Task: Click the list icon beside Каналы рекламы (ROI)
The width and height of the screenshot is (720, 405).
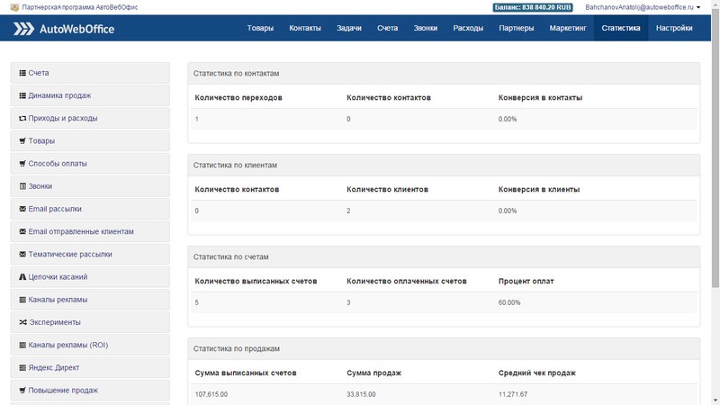Action: click(x=22, y=346)
